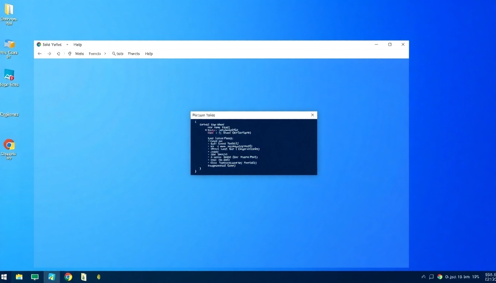Click the magnifier search icon in the toolbar
The image size is (496, 283).
114,54
